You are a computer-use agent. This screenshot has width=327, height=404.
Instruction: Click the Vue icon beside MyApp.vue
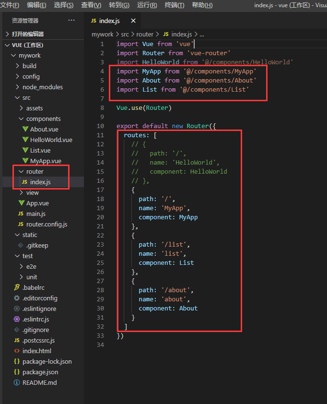click(x=25, y=161)
